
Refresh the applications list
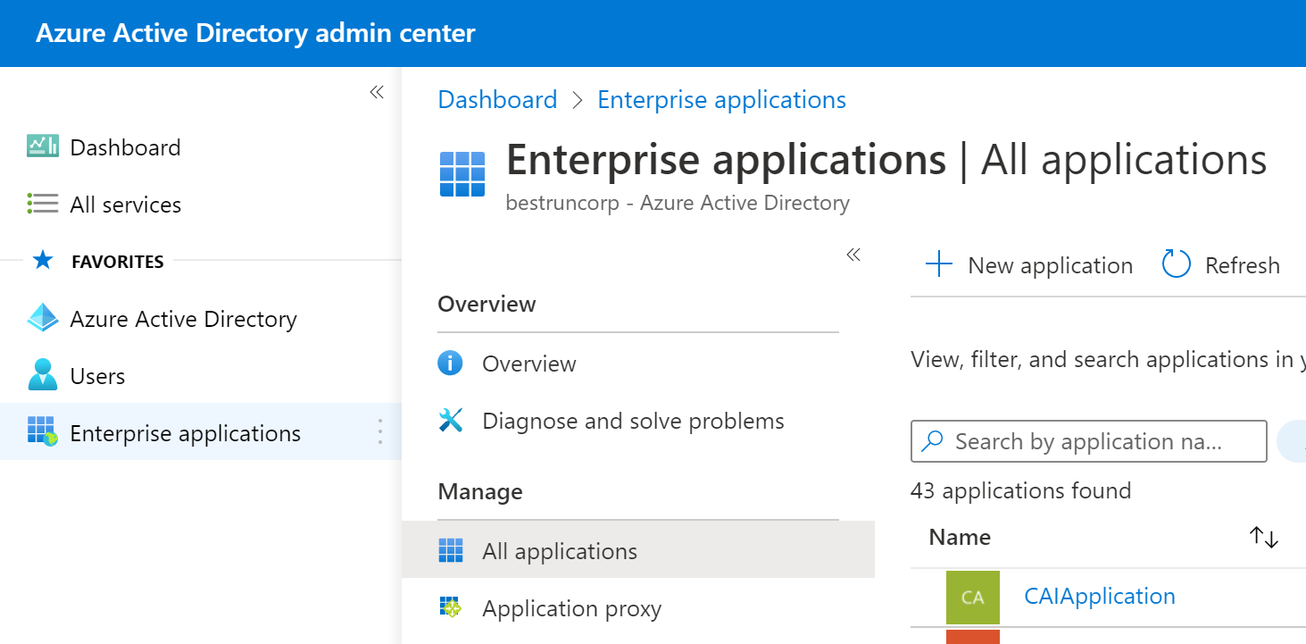(x=1221, y=265)
